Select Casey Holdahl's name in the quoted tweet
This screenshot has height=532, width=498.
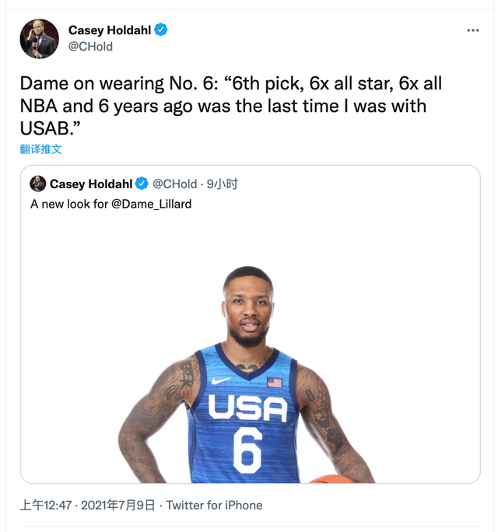91,184
